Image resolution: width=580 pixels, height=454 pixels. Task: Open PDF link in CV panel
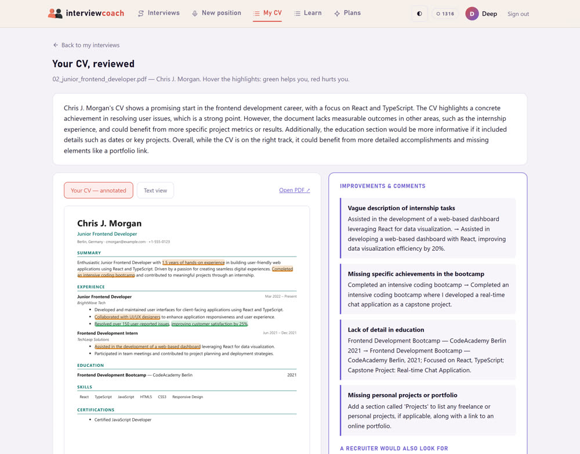pos(295,190)
